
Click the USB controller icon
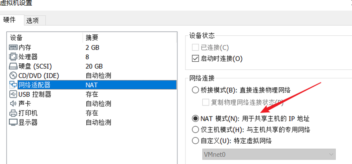pos(13,94)
